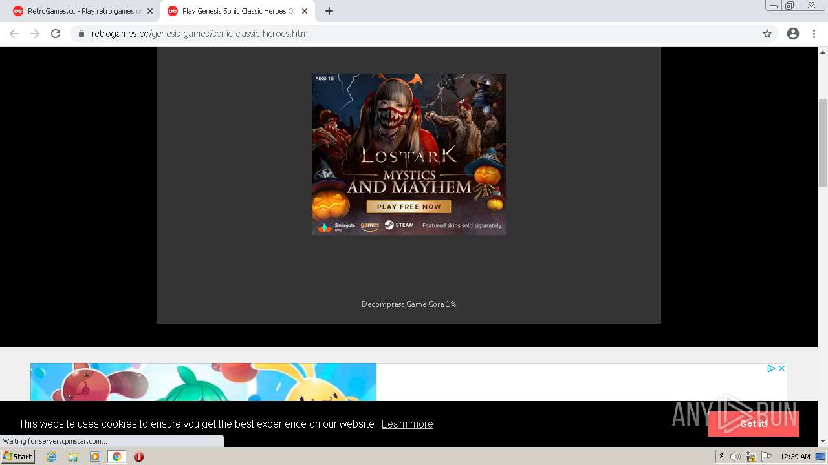828x465 pixels.
Task: Open the media player taskbar icon
Action: (x=95, y=457)
